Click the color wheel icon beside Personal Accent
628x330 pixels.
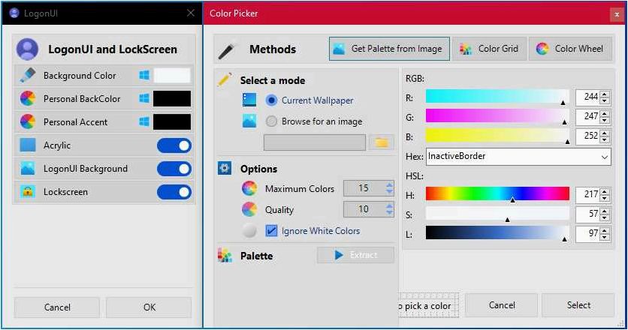27,121
